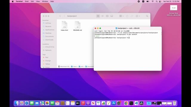Select Downloads in Finder sidebar

click(x=49, y=40)
